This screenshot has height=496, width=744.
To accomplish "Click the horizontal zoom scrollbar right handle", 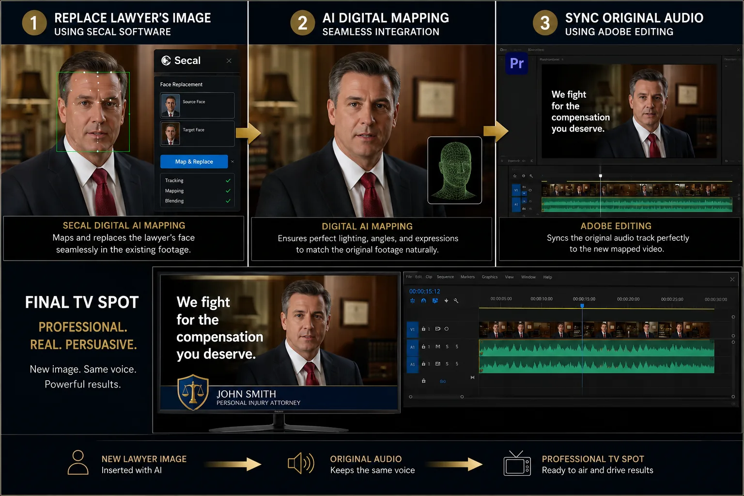I will click(x=462, y=397).
